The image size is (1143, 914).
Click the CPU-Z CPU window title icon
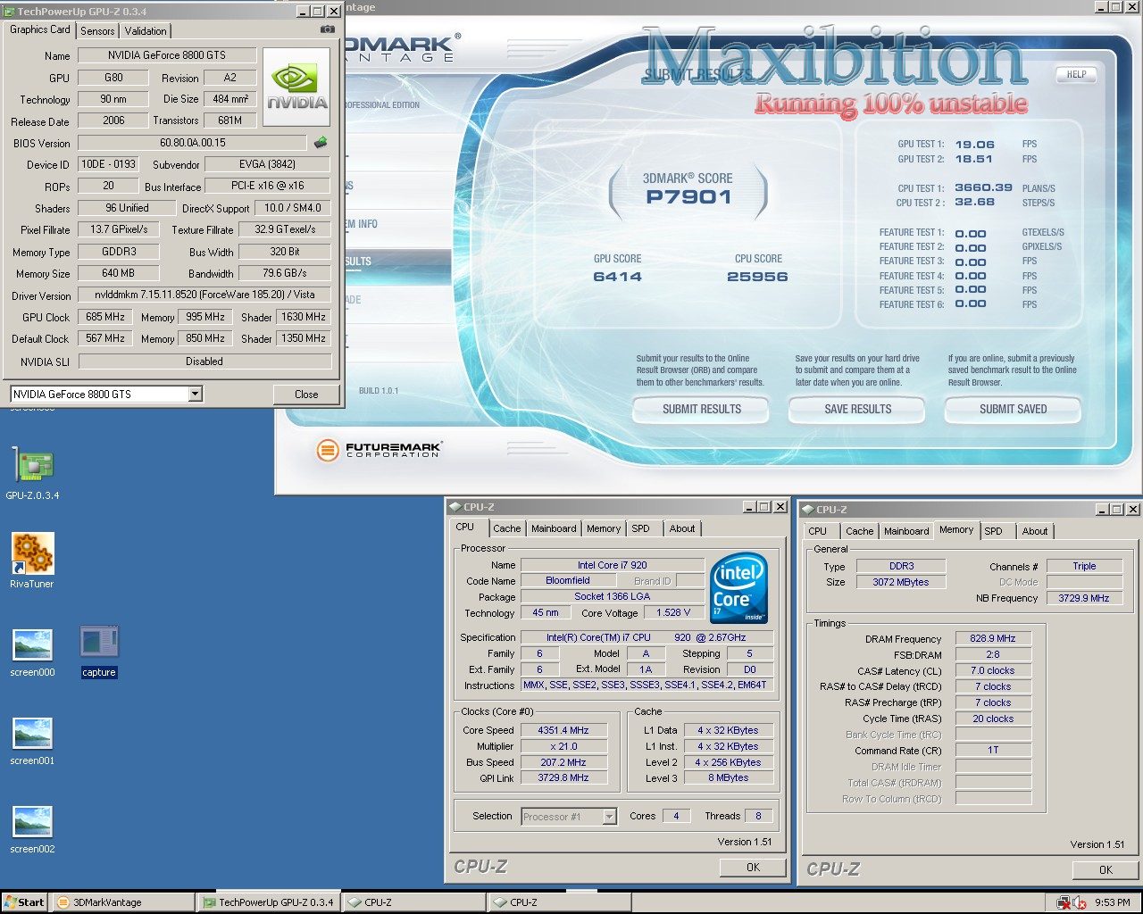coord(455,507)
